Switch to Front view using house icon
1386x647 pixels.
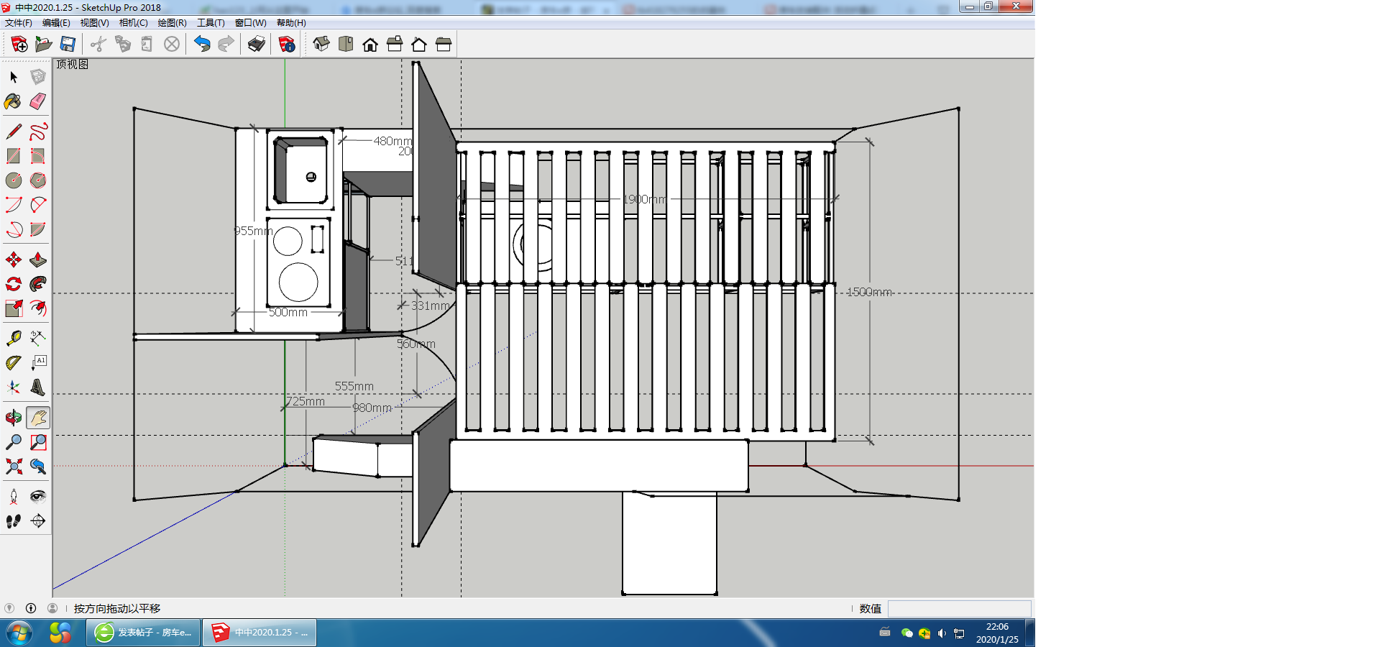click(x=370, y=45)
